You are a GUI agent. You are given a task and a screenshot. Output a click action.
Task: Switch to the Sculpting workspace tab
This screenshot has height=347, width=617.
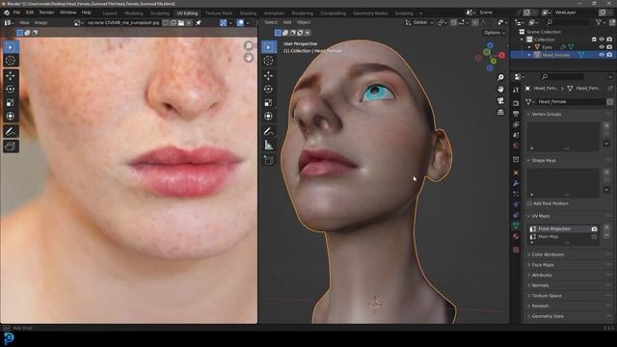[x=160, y=13]
